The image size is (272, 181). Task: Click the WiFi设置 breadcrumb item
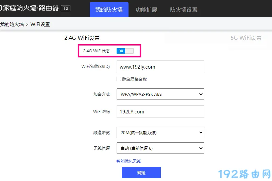coord(40,24)
